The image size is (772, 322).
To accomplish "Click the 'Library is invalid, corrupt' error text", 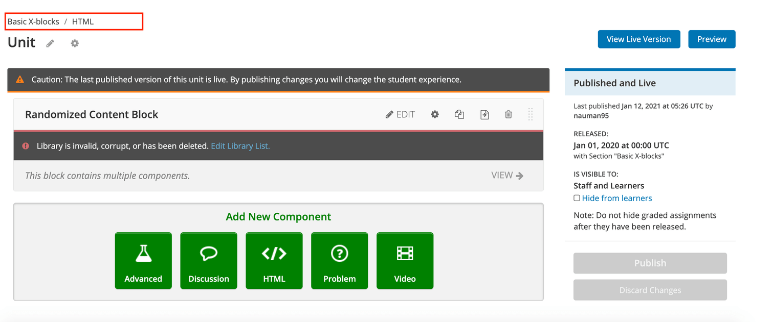I will click(123, 146).
